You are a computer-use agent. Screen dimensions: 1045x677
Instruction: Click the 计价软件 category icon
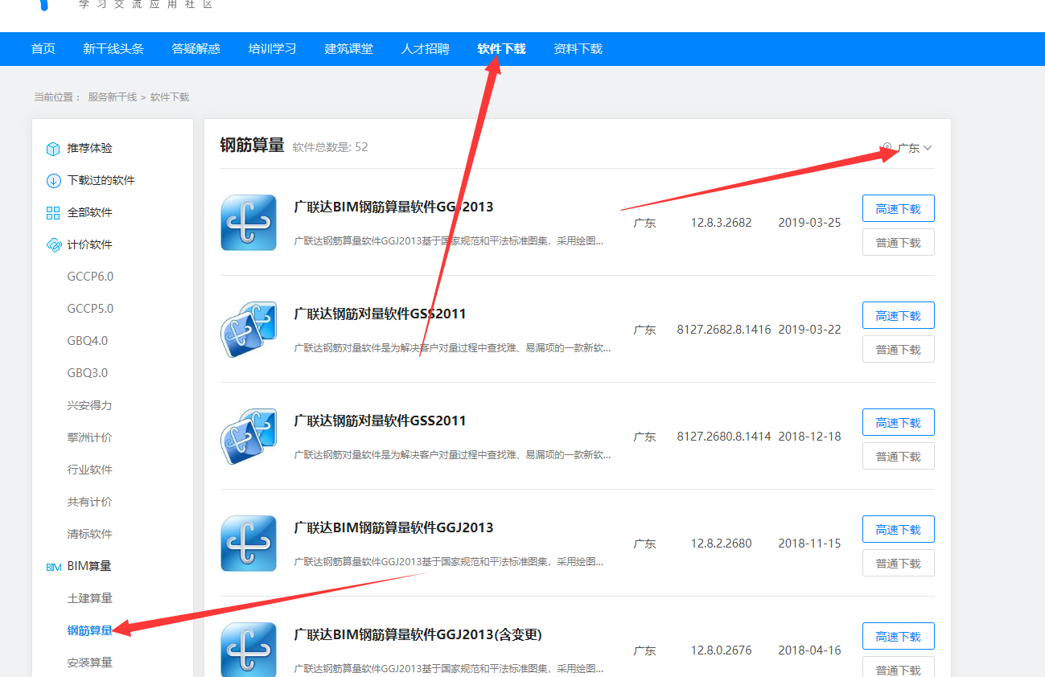tap(53, 245)
